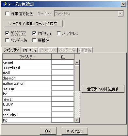Select the authorization row
This screenshot has width=128, height=136.
pyautogui.click(x=27, y=83)
